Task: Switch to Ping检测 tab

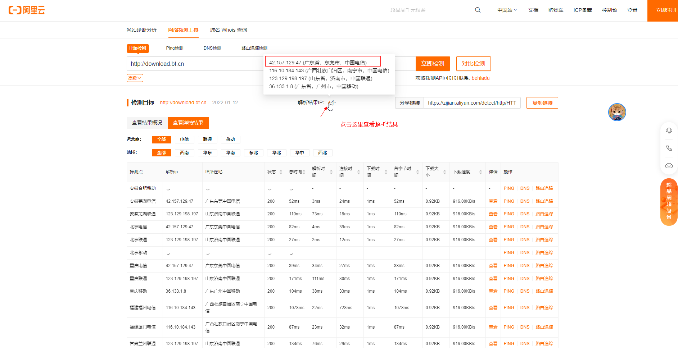Action: point(175,48)
